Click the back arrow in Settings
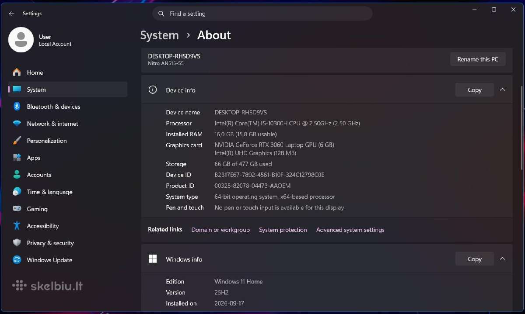 11,14
